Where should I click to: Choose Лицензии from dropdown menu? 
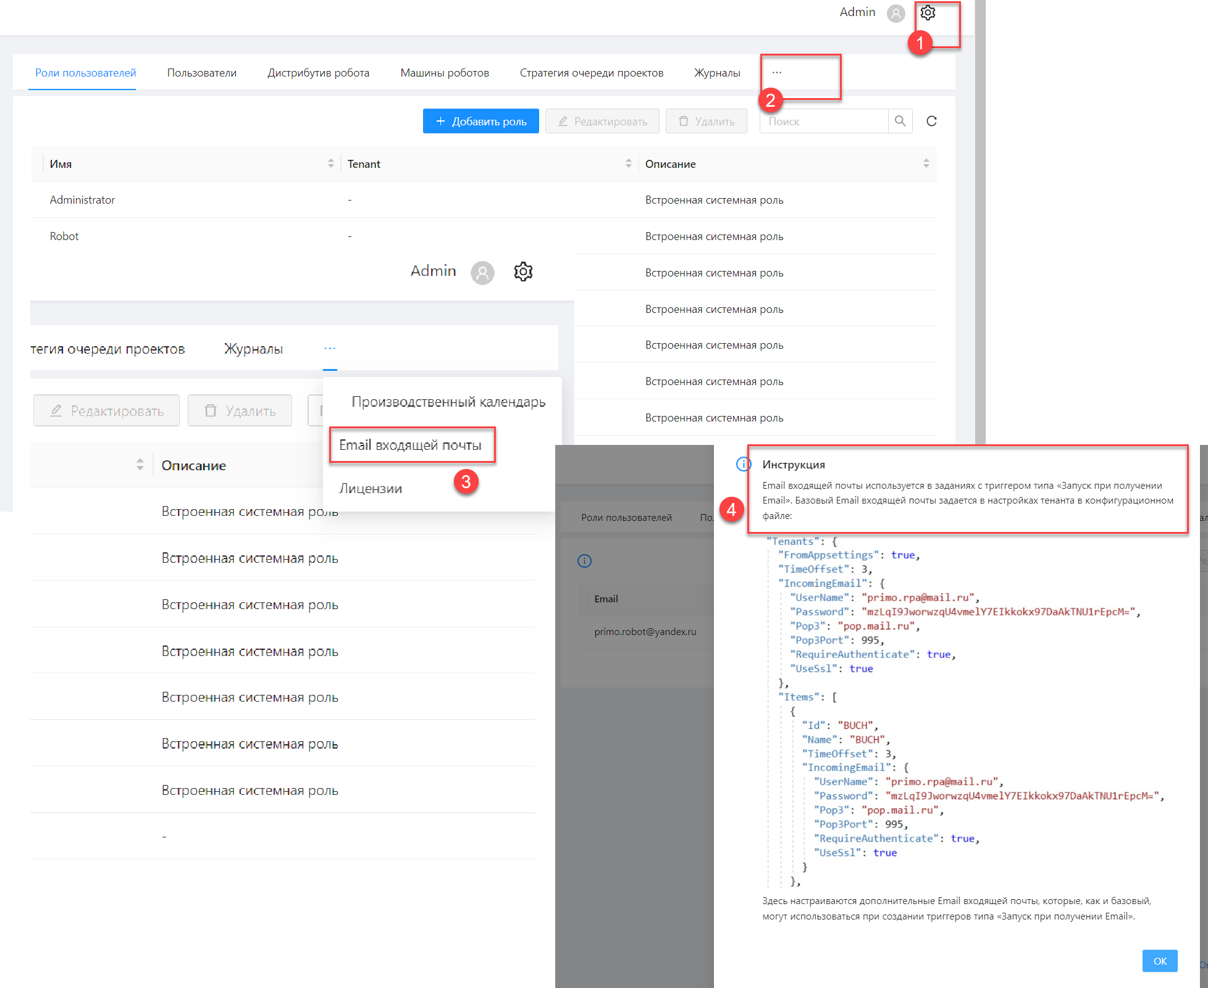pyautogui.click(x=371, y=489)
